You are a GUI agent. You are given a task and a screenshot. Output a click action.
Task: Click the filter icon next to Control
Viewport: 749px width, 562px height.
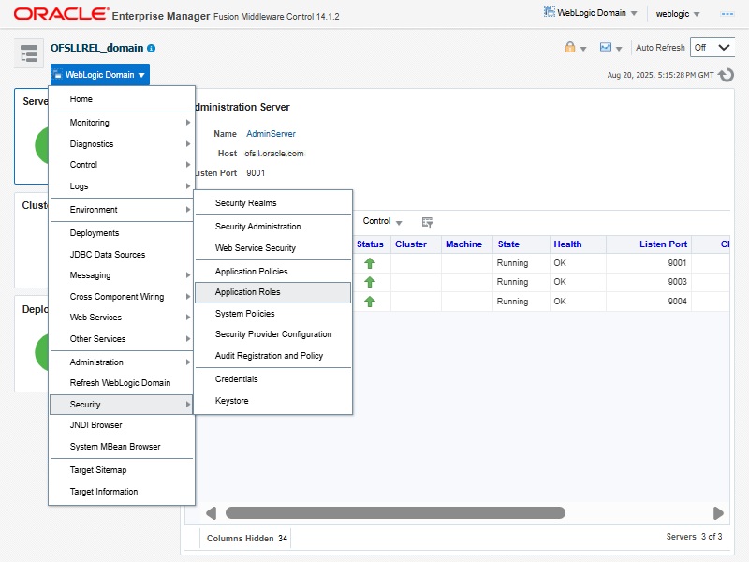click(x=428, y=222)
